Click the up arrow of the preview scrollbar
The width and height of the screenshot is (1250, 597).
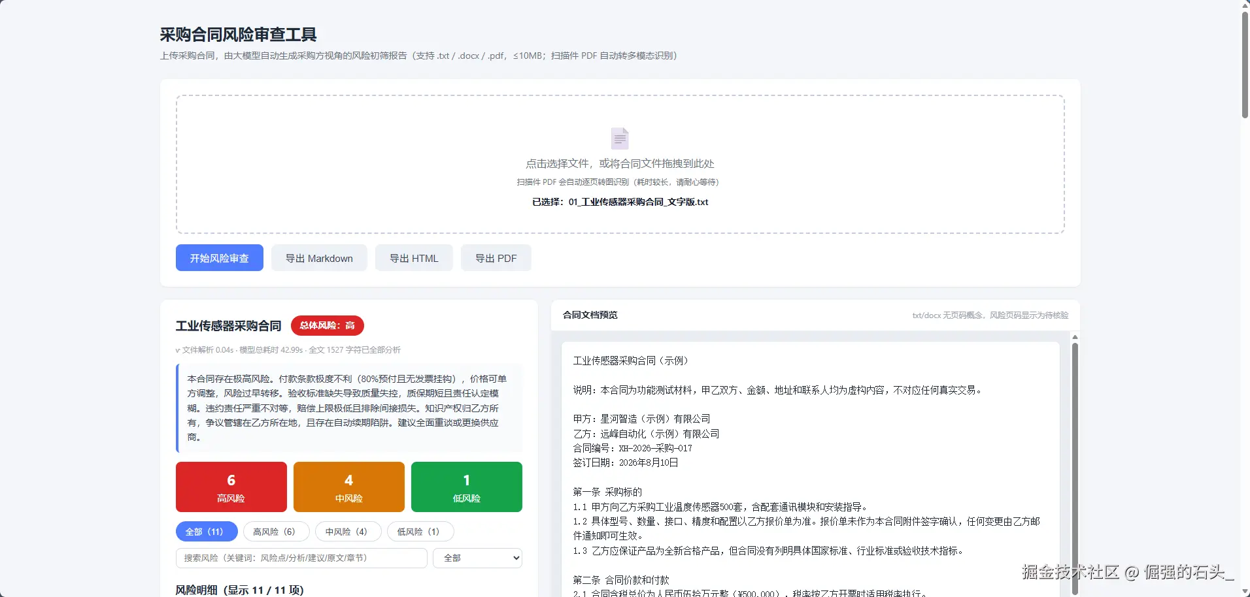[1075, 337]
